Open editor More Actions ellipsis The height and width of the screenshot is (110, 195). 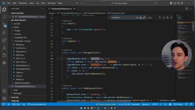(x=191, y=9)
